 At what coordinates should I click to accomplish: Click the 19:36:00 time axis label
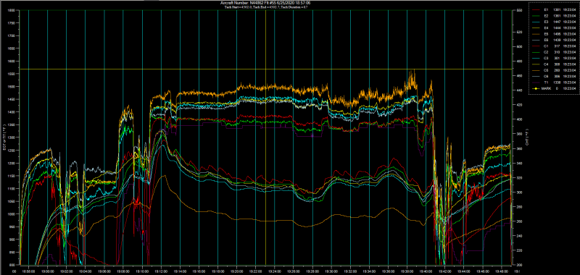pyautogui.click(x=388, y=271)
